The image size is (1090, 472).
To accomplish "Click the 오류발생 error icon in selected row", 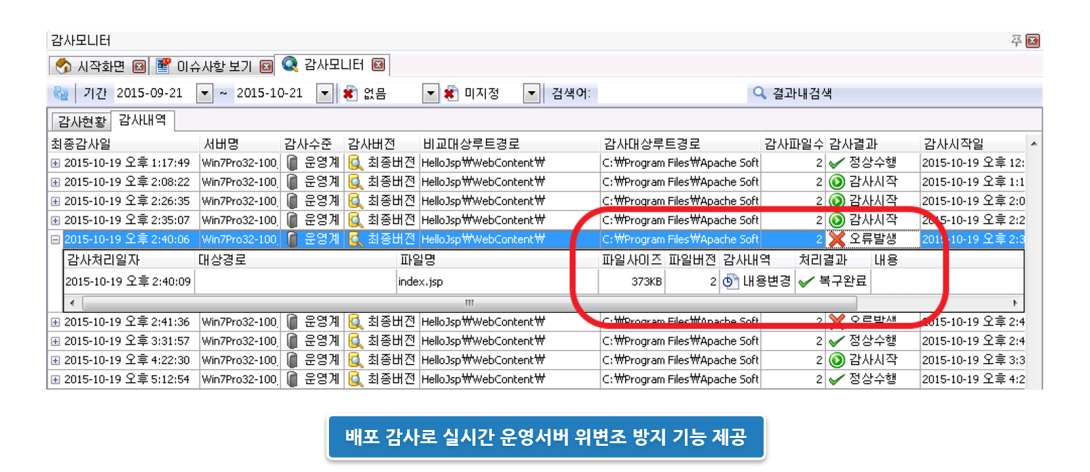I will (x=837, y=239).
